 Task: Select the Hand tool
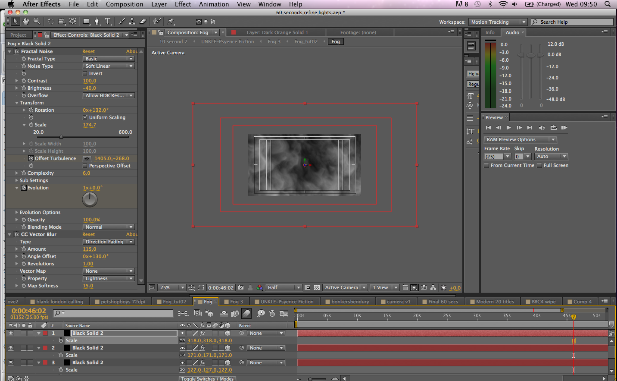[25, 21]
